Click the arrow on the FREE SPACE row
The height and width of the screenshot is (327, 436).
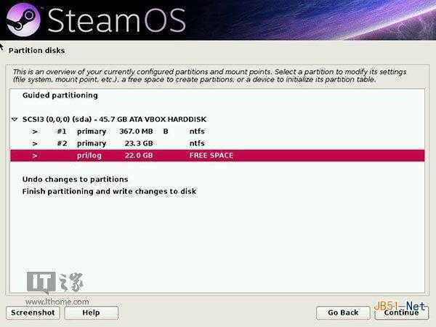(35, 156)
